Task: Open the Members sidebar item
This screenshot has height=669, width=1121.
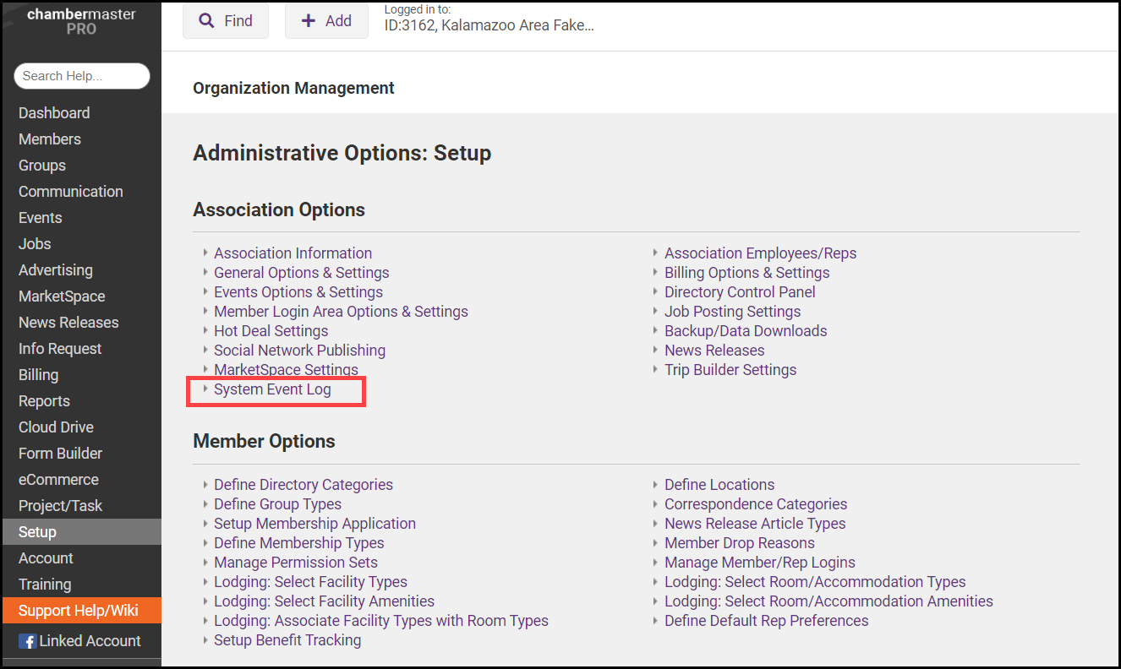Action: click(x=50, y=139)
